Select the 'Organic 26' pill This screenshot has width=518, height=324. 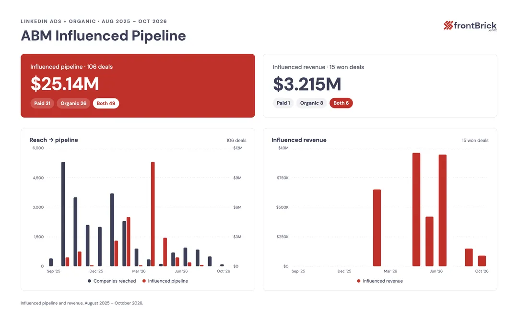[x=73, y=104]
